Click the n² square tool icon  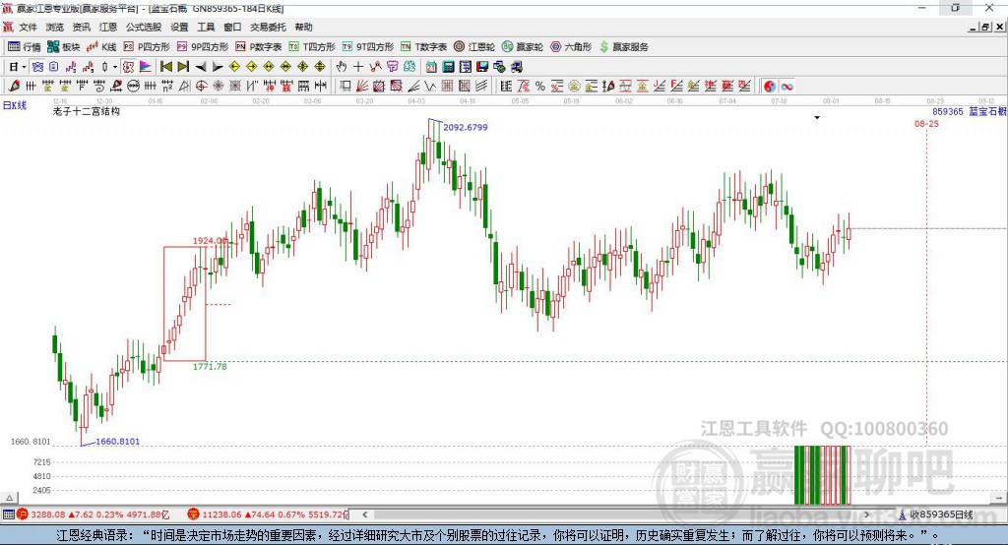(166, 87)
